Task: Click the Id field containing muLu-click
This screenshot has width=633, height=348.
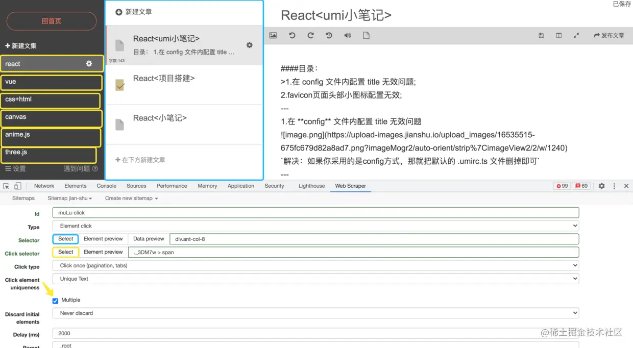Action: [315, 212]
